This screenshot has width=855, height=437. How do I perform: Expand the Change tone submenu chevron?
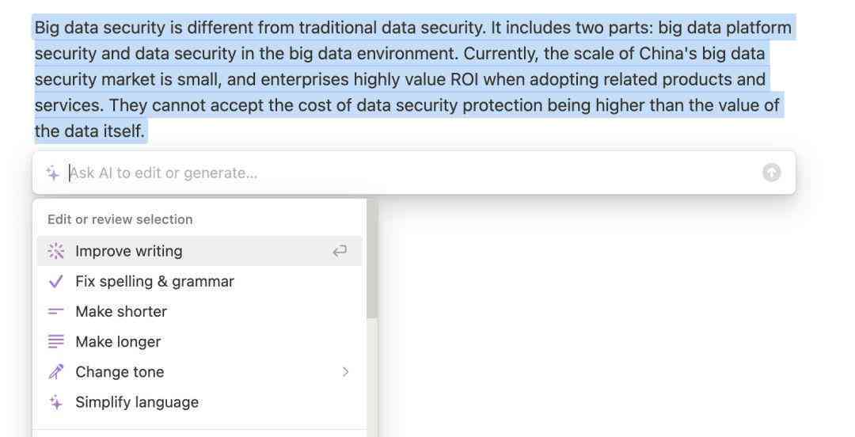click(x=345, y=372)
